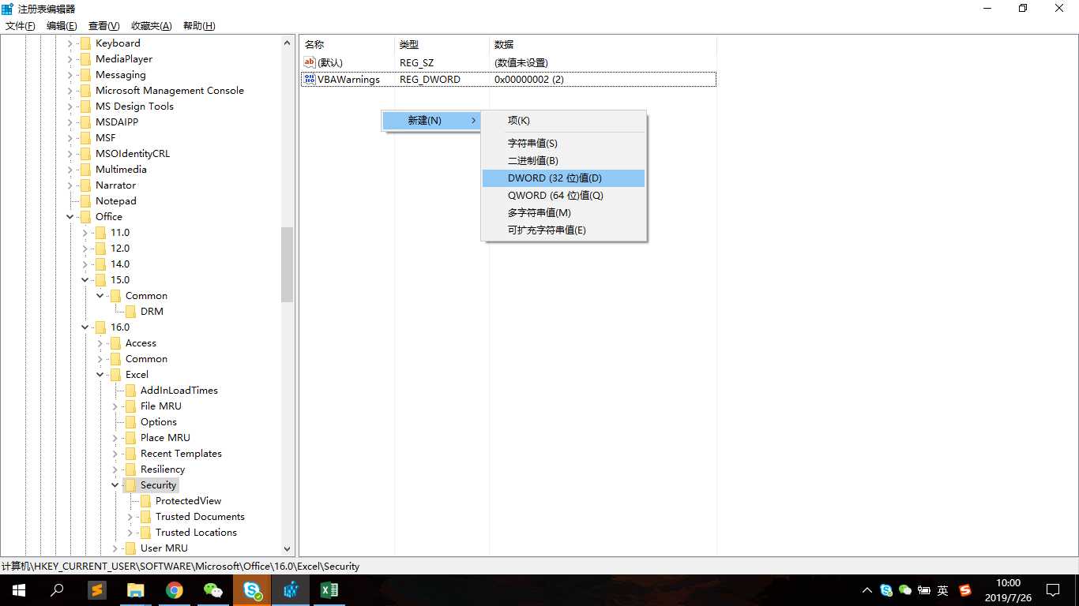Choose 可扩充字符串值(E) in the submenu
Screen dimensions: 1079x606
click(564, 230)
